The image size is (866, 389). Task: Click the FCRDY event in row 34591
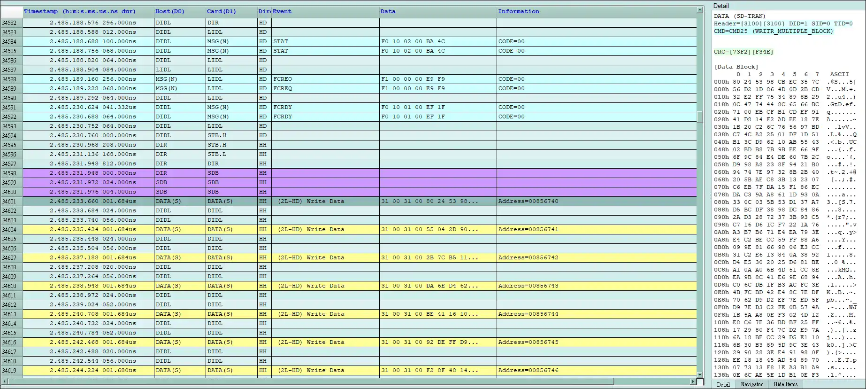283,107
